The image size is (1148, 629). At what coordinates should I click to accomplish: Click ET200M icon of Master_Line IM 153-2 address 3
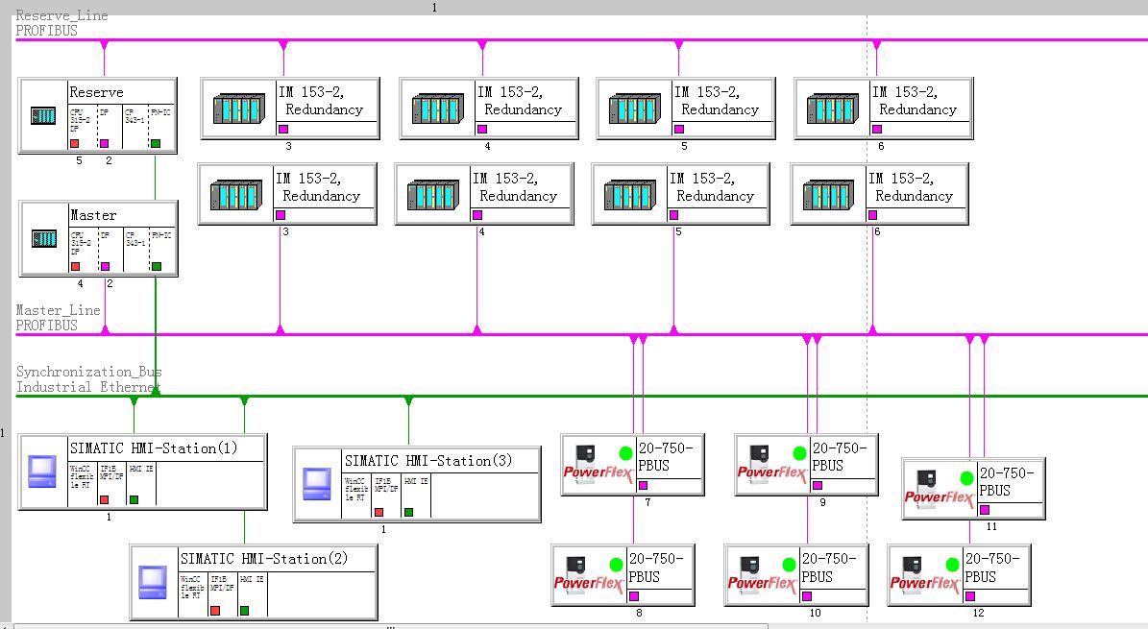pyautogui.click(x=235, y=195)
